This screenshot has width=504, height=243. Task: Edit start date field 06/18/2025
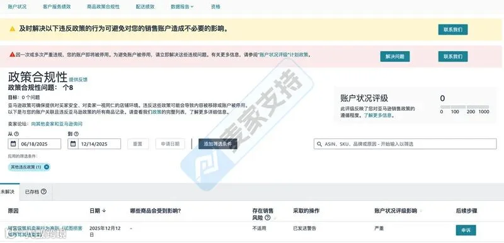click(40, 144)
